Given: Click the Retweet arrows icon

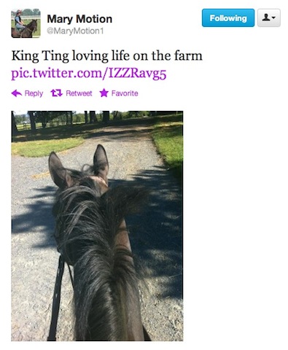Looking at the screenshot, I should [x=57, y=93].
